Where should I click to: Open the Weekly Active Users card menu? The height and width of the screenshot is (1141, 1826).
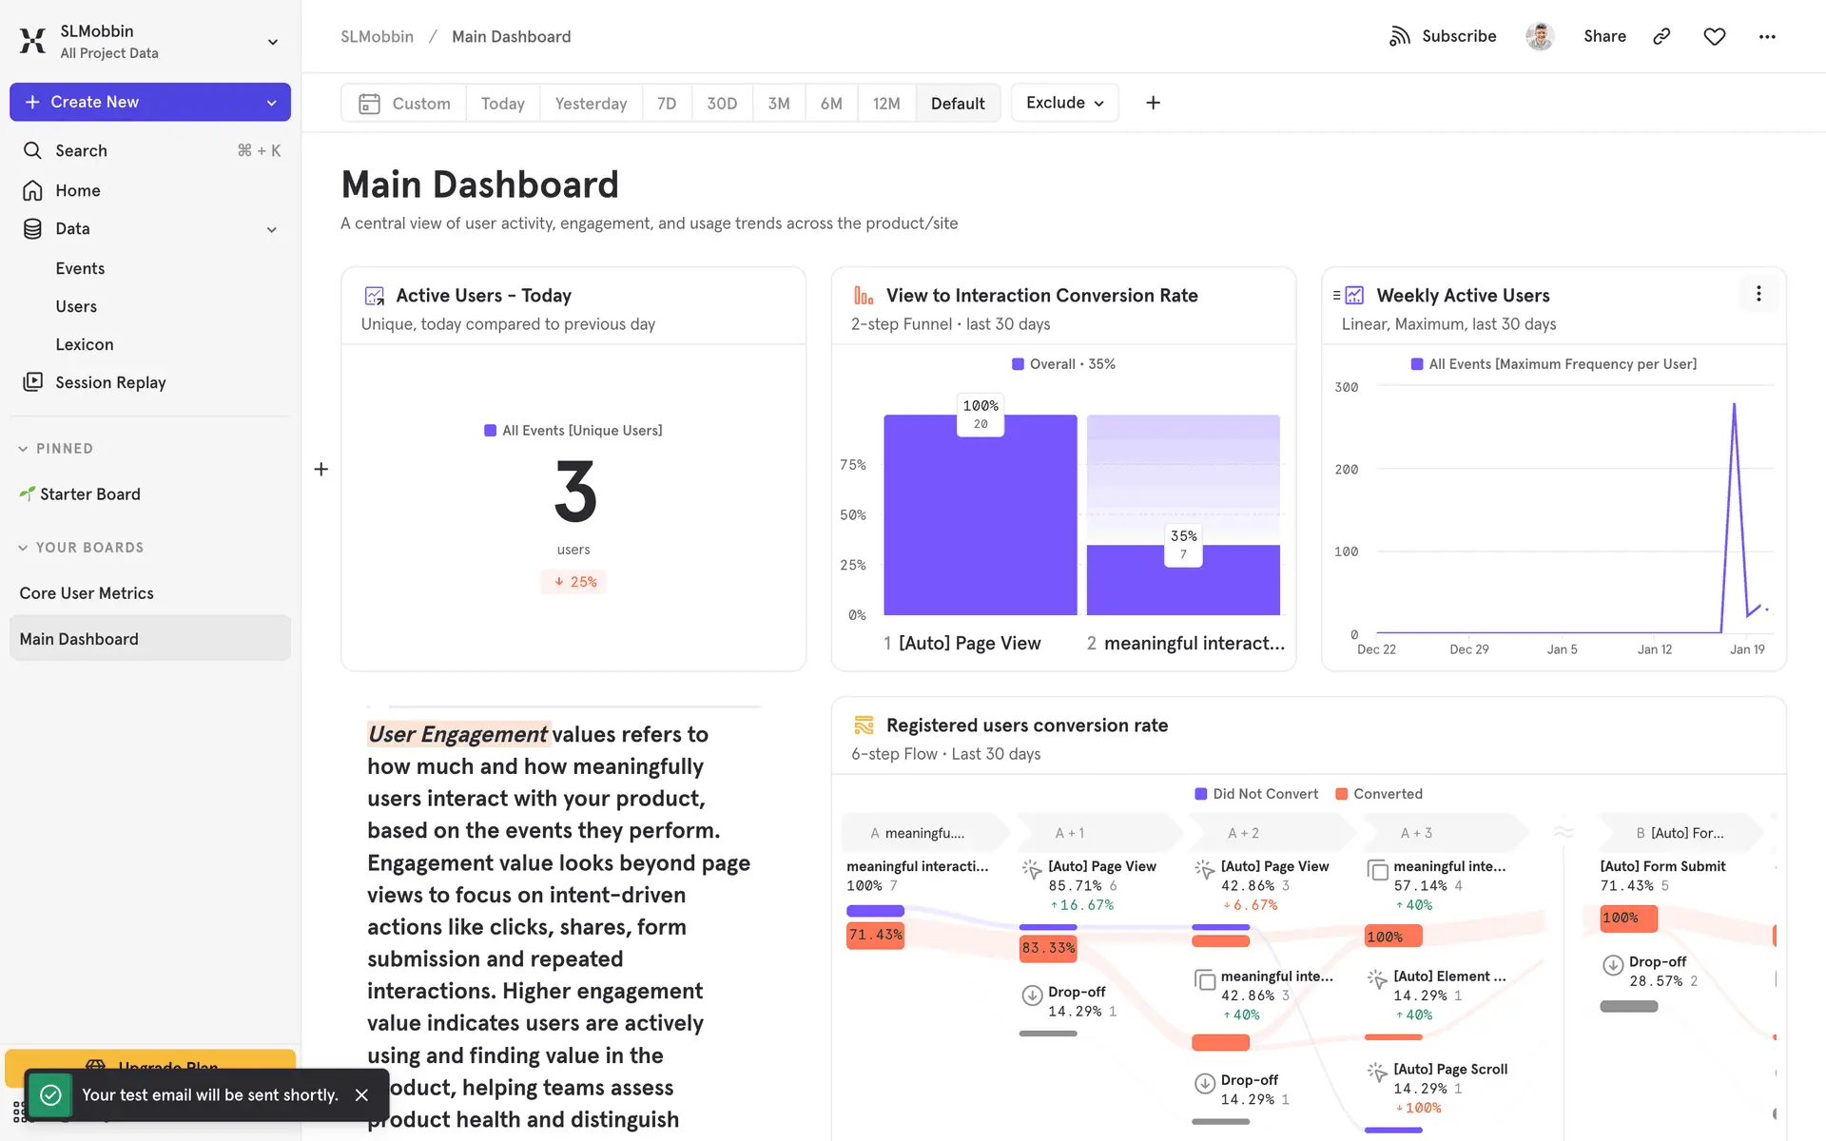pos(1758,294)
